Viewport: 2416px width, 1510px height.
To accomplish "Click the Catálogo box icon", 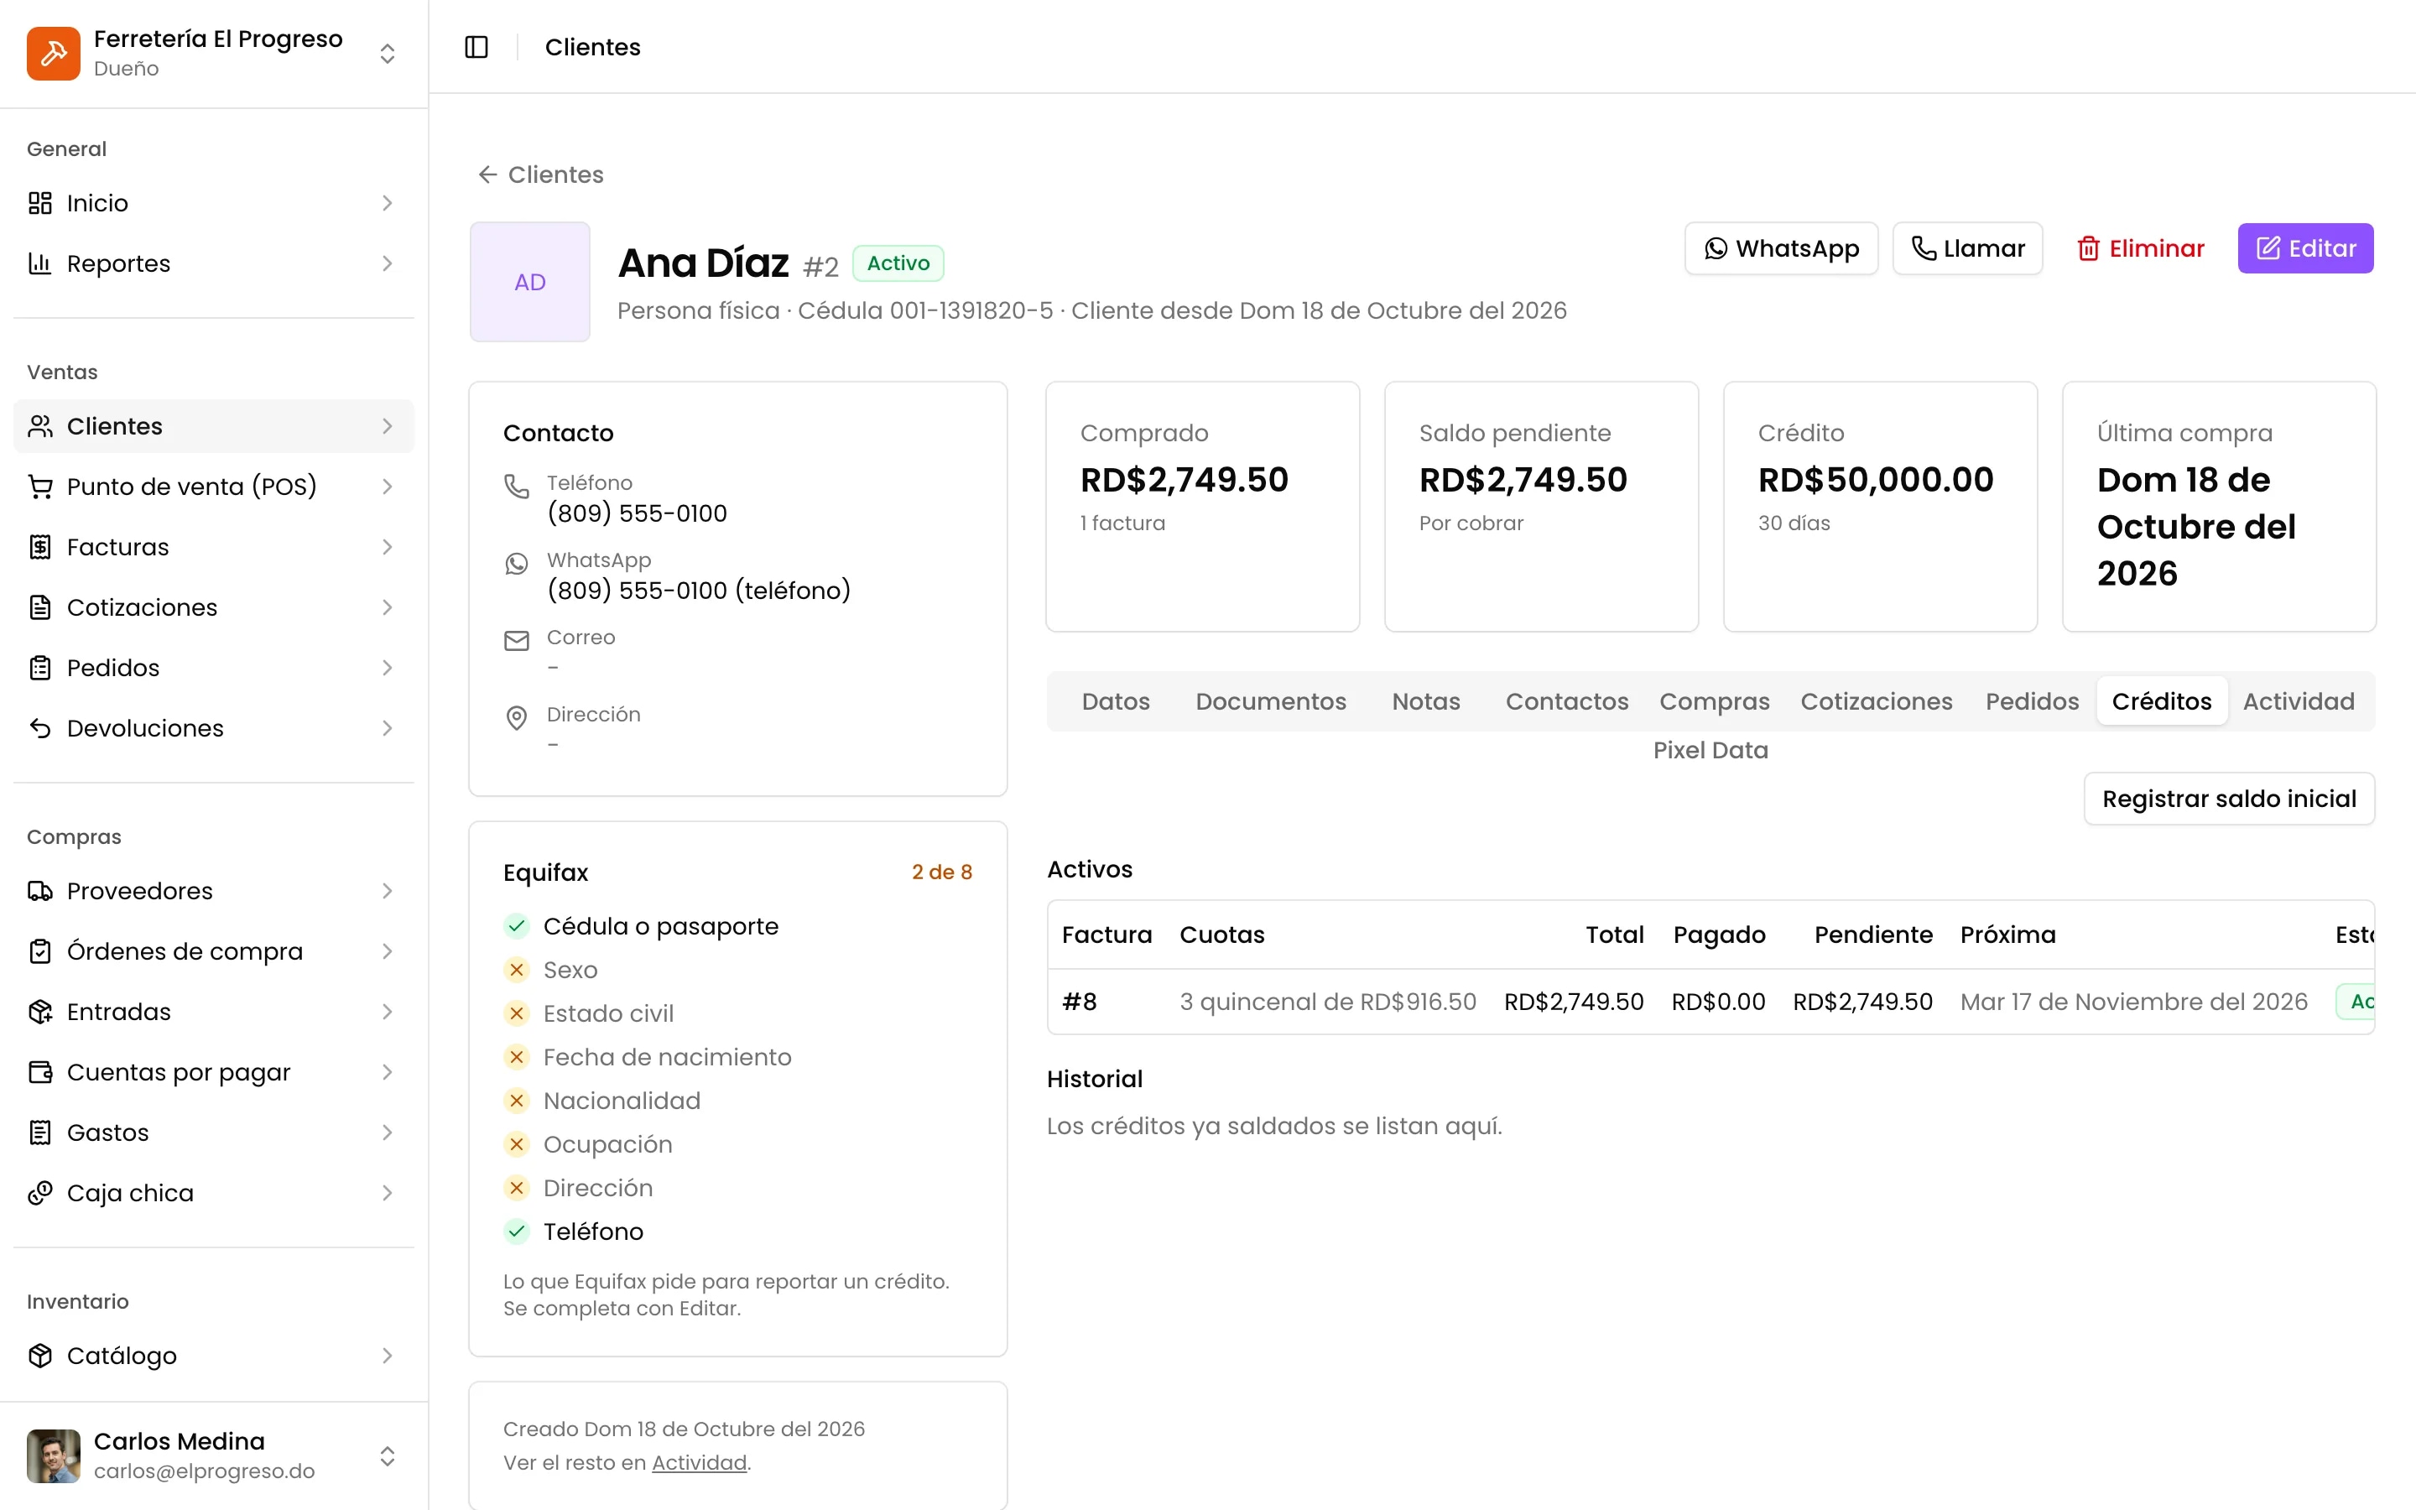I will click(x=40, y=1355).
